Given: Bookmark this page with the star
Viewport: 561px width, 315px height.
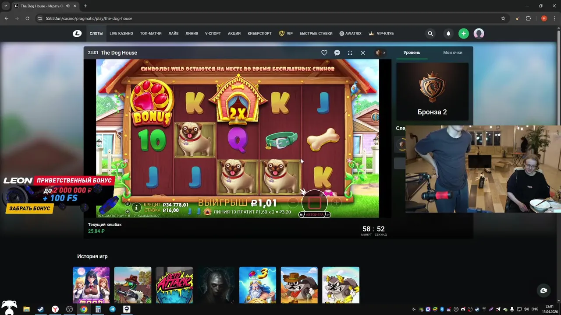Looking at the screenshot, I should coord(503,18).
